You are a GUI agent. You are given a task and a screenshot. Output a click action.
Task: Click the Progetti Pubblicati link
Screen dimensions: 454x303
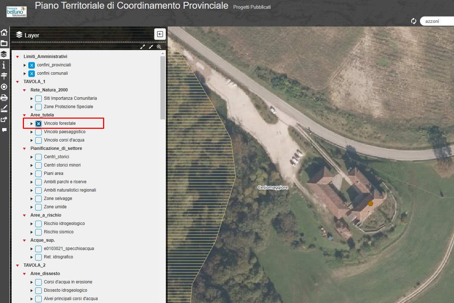[252, 7]
